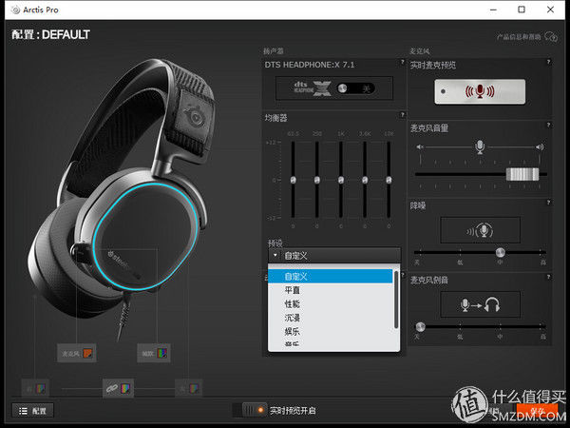This screenshot has width=570, height=428.
Task: Click the 1K equalizer slider knob
Action: coord(341,180)
